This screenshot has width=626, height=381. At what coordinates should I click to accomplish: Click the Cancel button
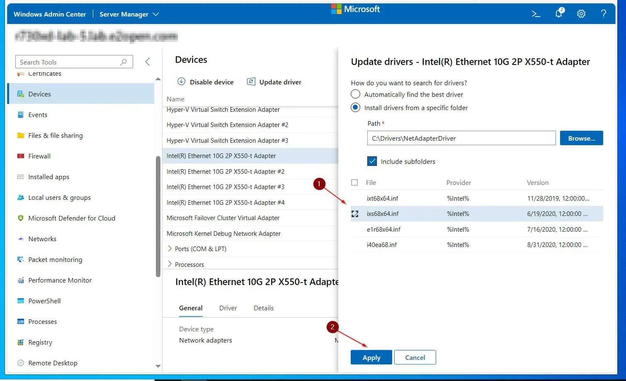(415, 357)
